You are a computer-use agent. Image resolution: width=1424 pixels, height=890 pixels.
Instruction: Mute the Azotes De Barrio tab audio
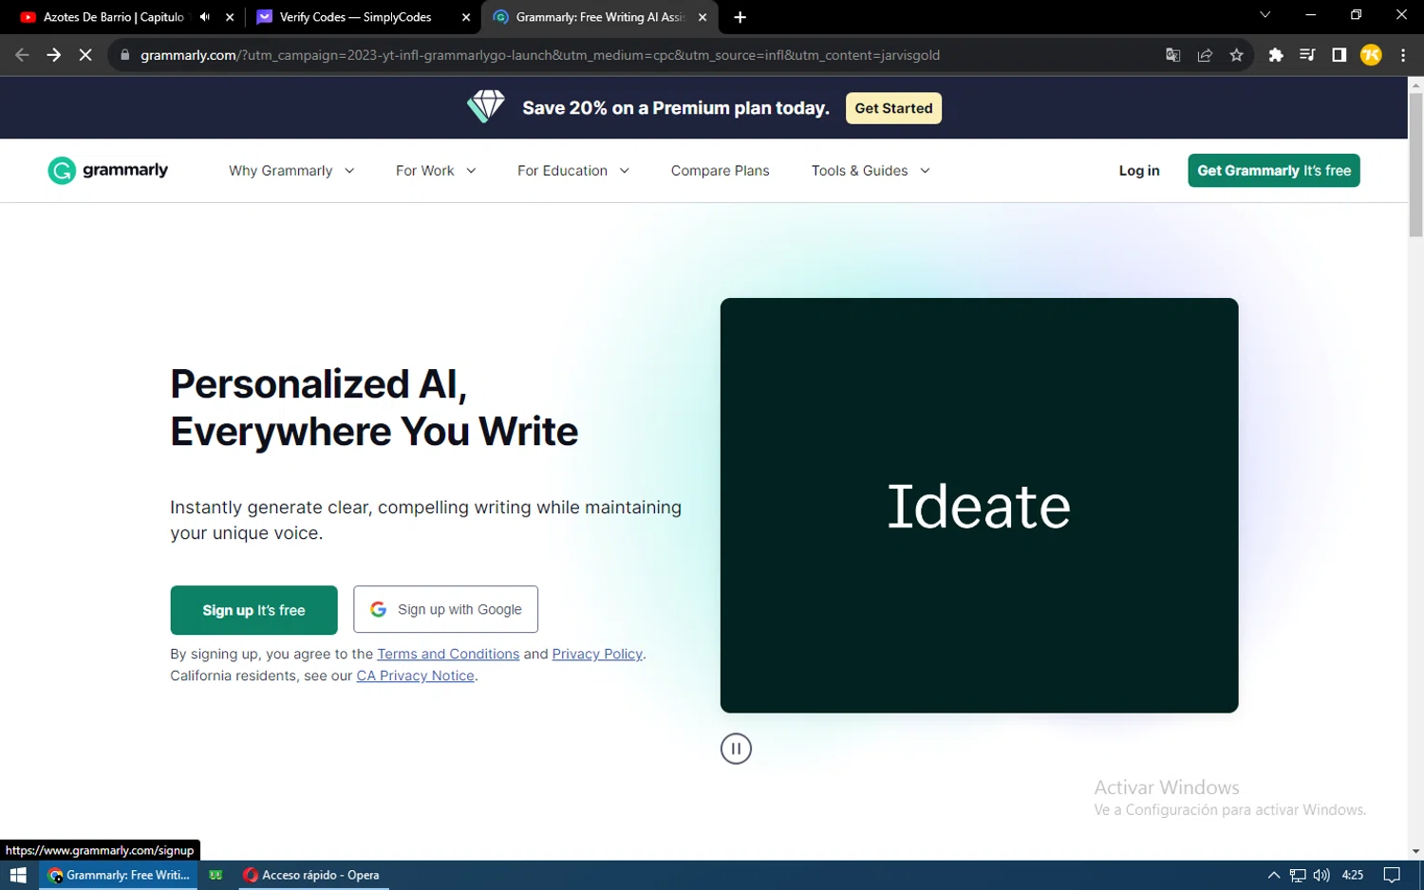[x=205, y=17]
